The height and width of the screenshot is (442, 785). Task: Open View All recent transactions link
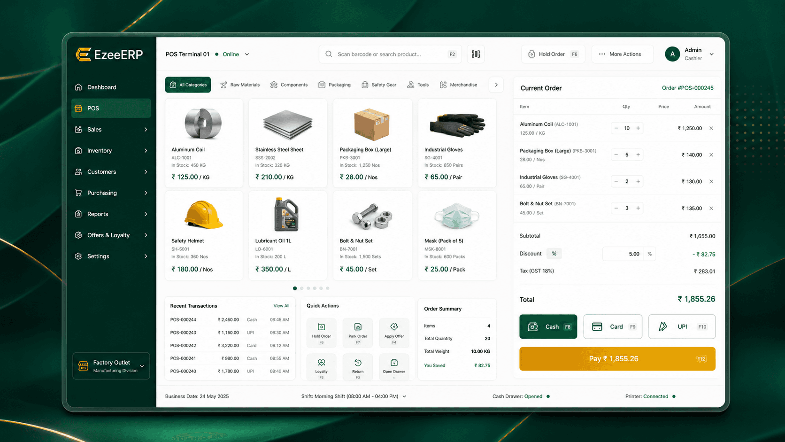click(281, 306)
